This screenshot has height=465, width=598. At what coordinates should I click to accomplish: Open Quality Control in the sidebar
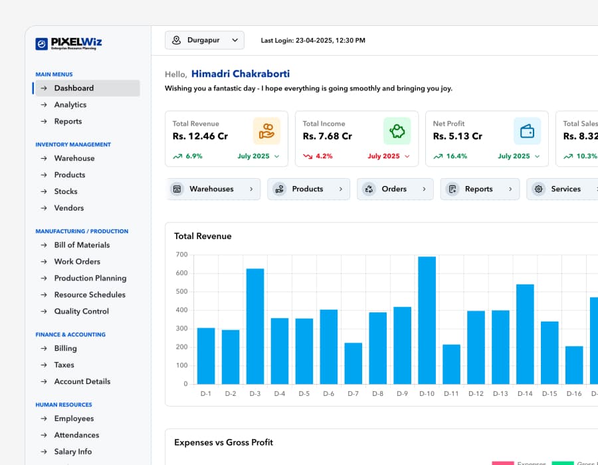point(87,312)
